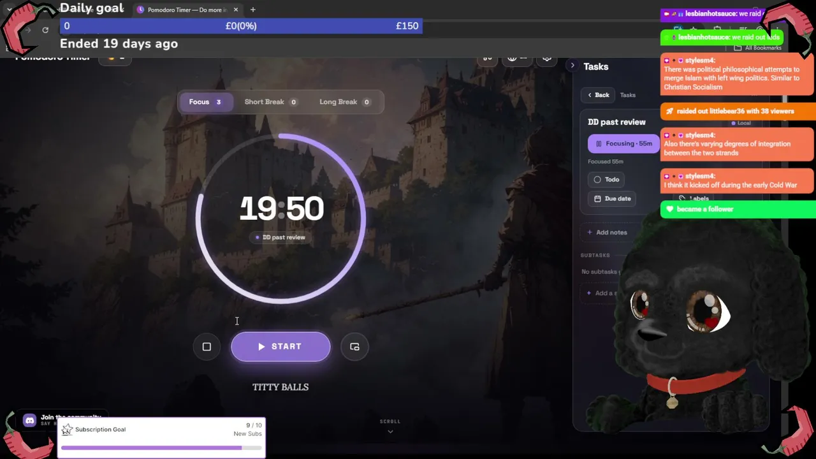Viewport: 816px width, 459px height.
Task: Go back to the tasks list
Action: click(598, 95)
